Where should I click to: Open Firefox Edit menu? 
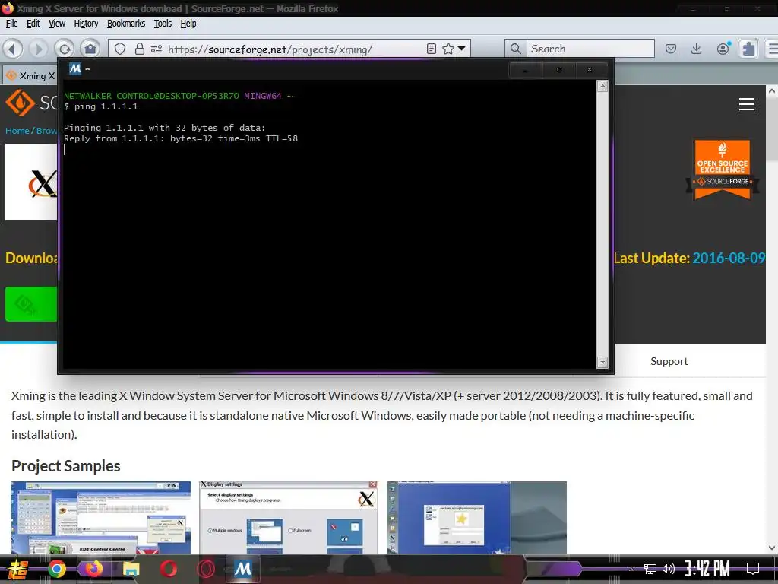pos(33,24)
